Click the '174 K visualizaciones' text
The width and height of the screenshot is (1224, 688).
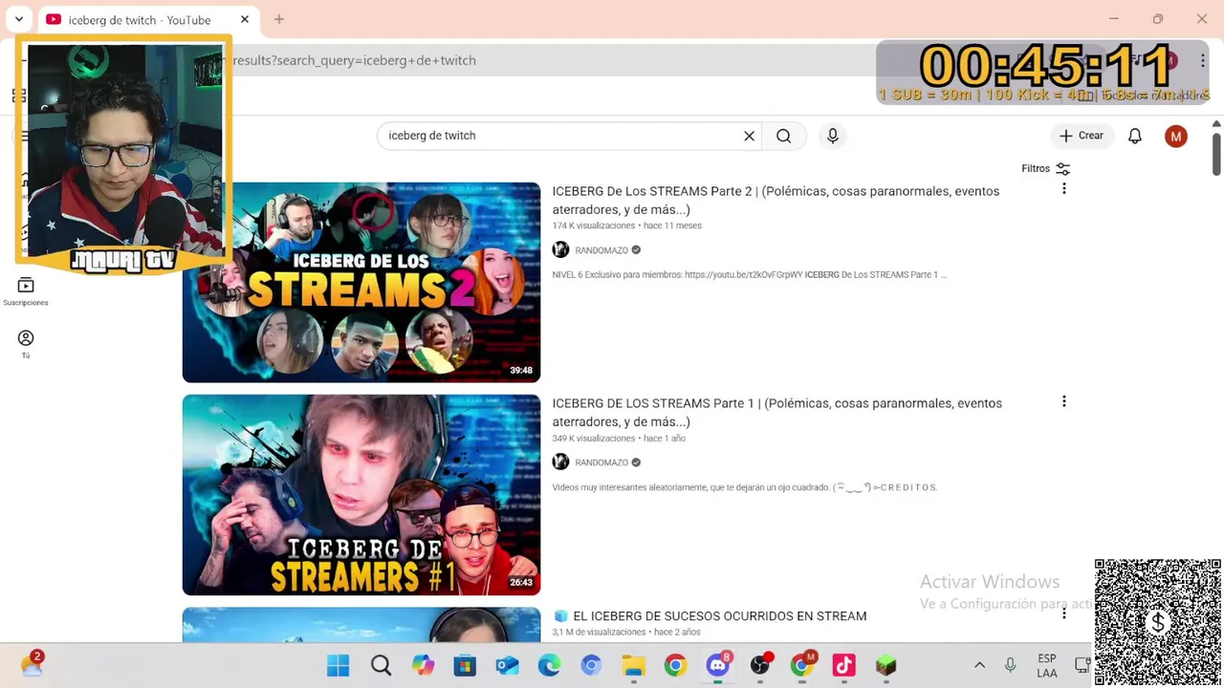pos(593,226)
